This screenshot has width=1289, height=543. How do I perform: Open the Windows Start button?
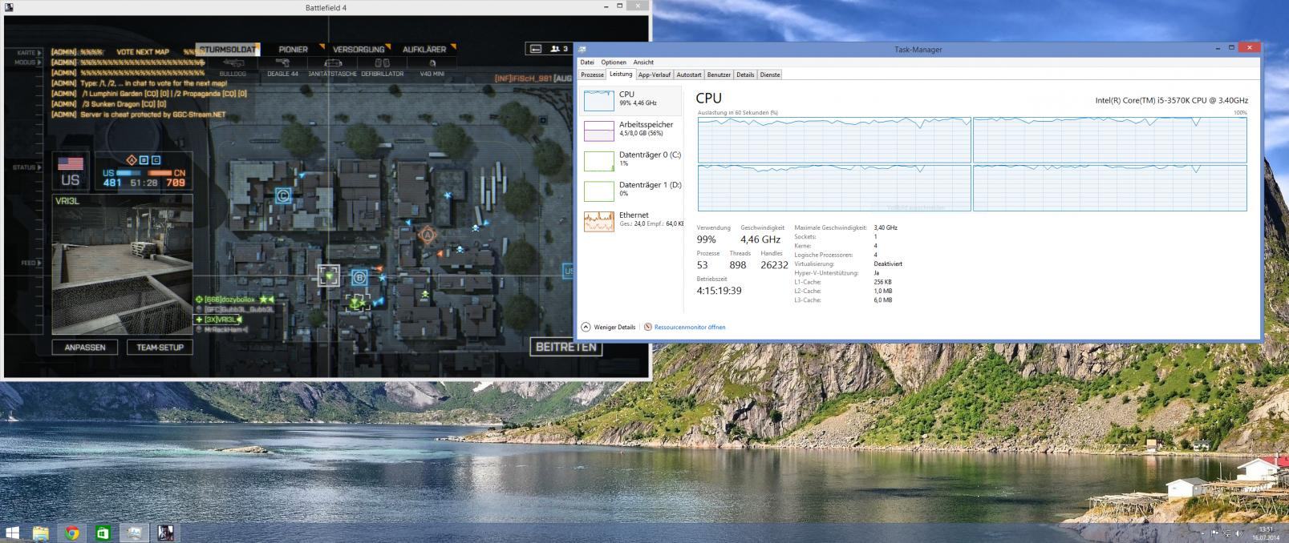click(12, 533)
